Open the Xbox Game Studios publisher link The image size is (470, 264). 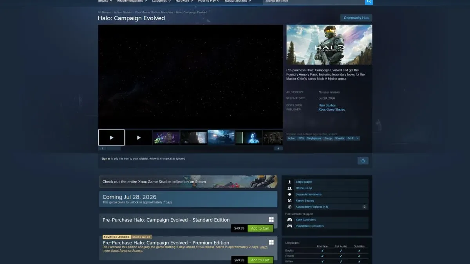click(x=332, y=110)
